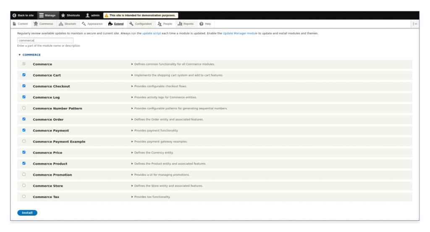Click the admin username label

pos(95,16)
